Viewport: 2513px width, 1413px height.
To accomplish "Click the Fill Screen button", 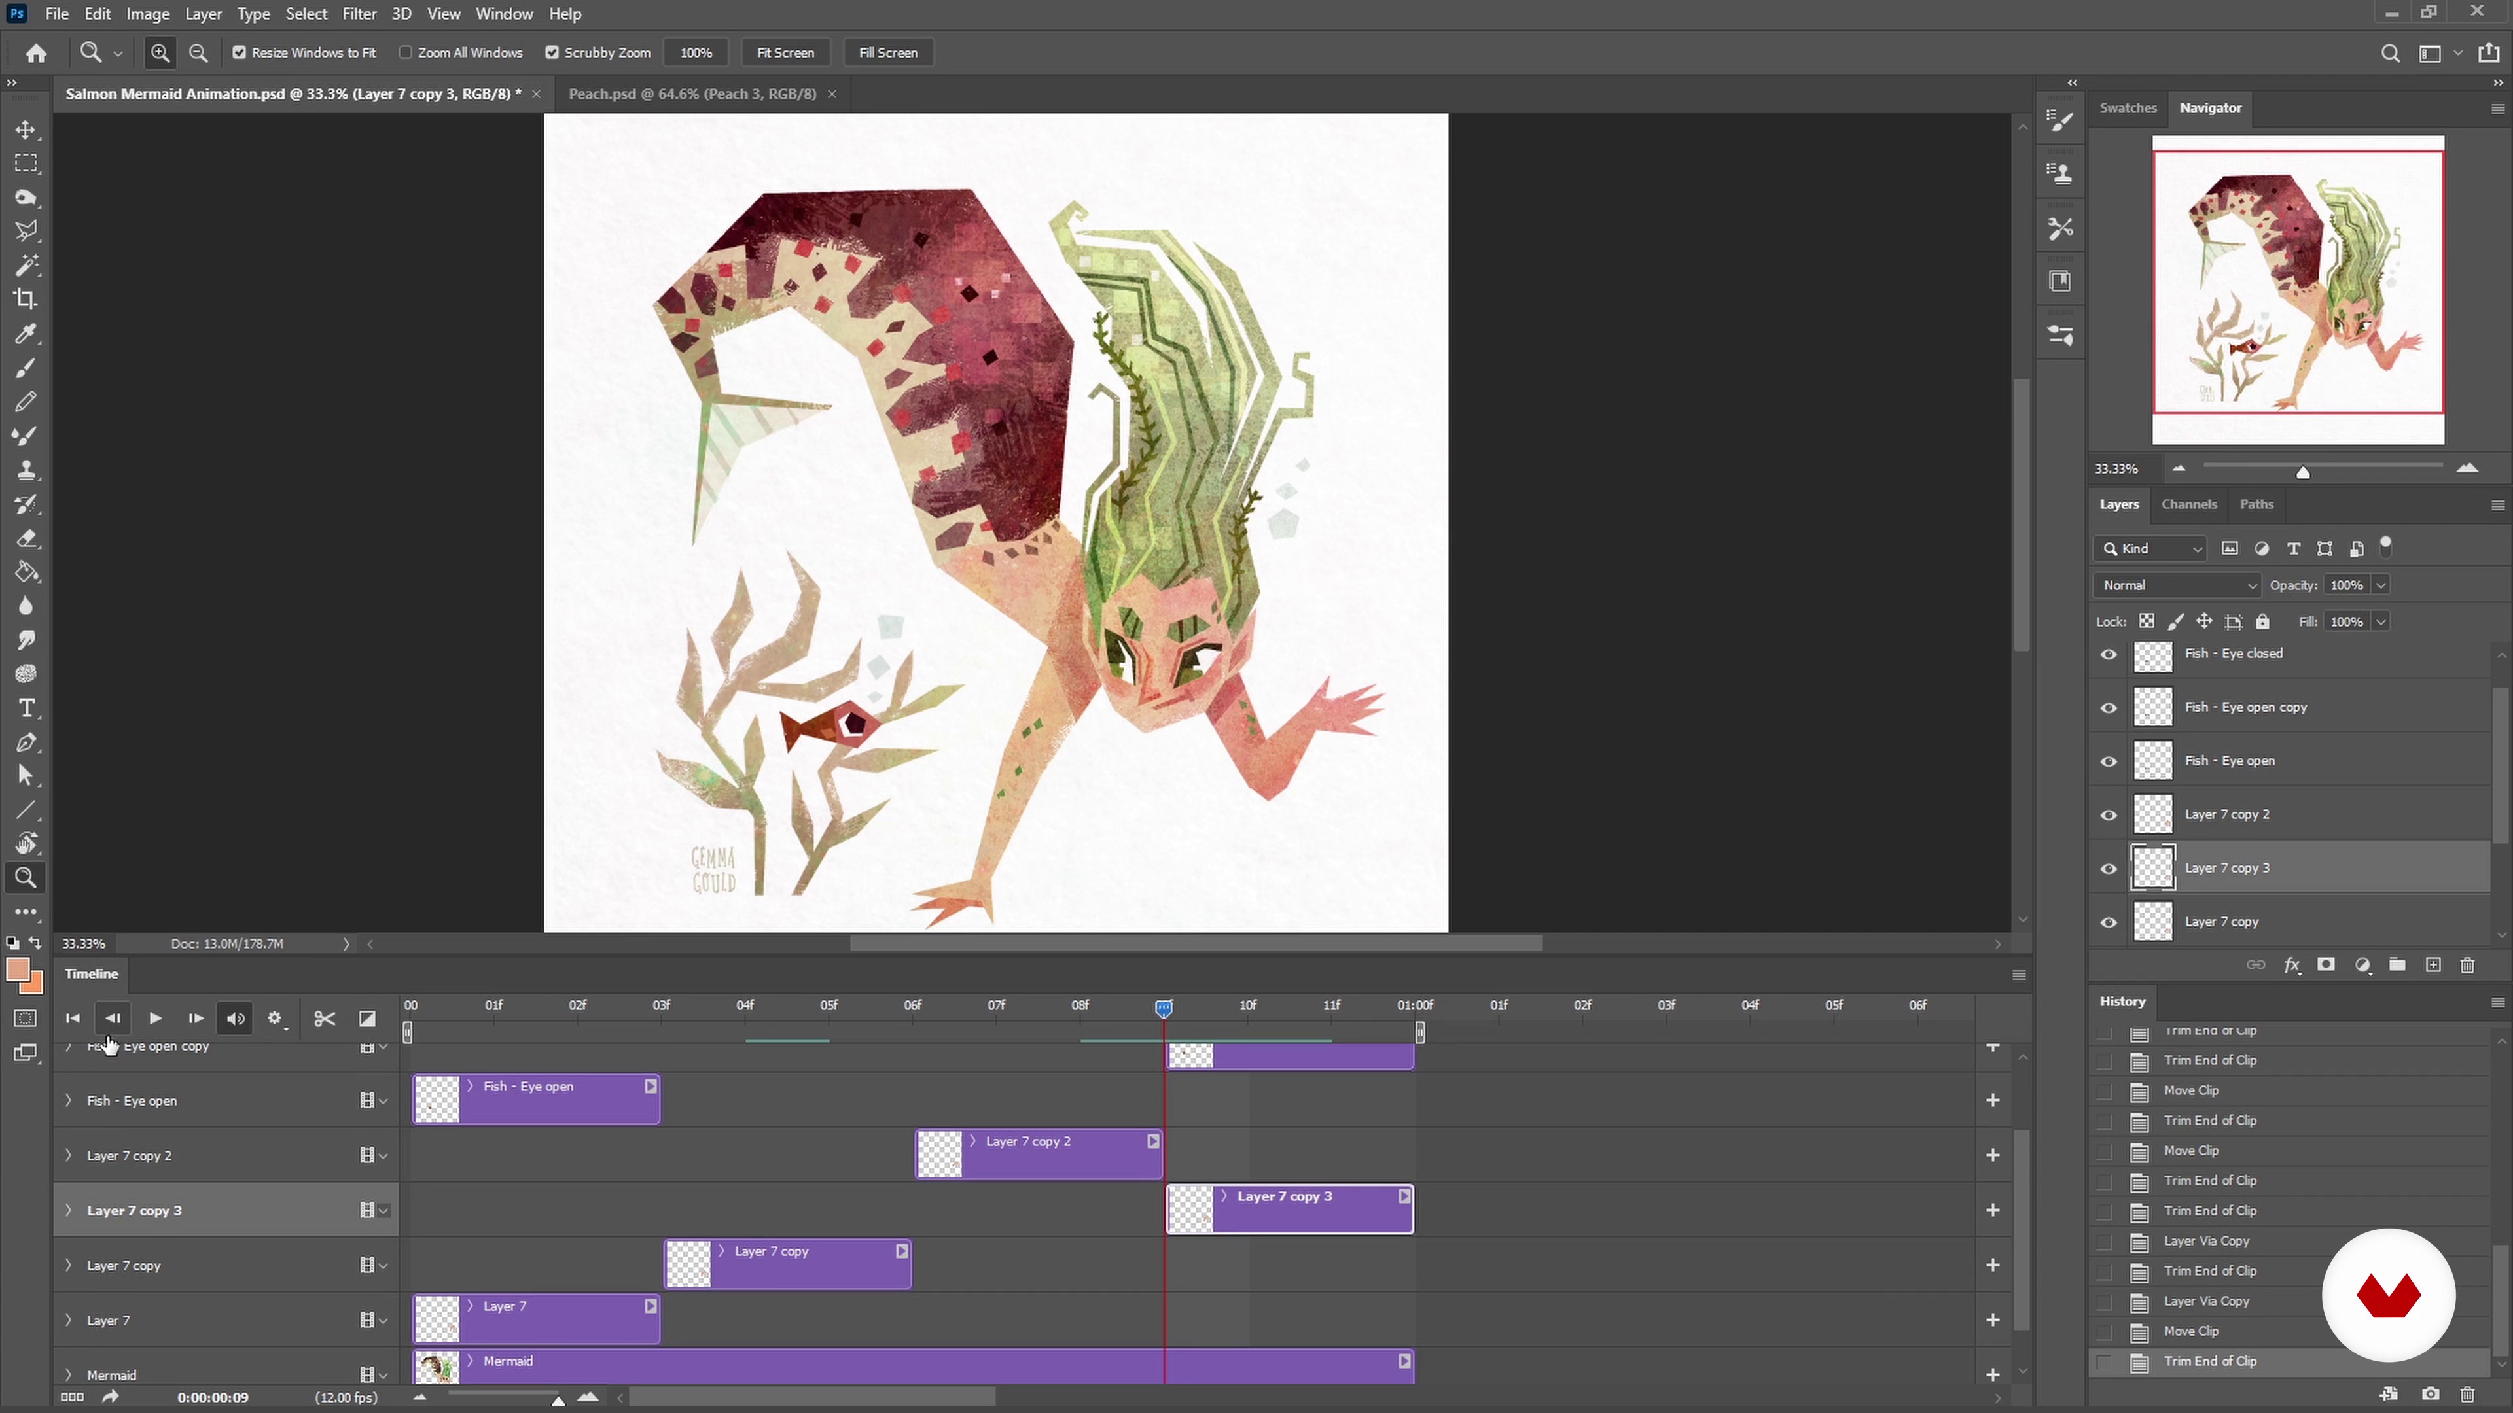I will (x=887, y=52).
